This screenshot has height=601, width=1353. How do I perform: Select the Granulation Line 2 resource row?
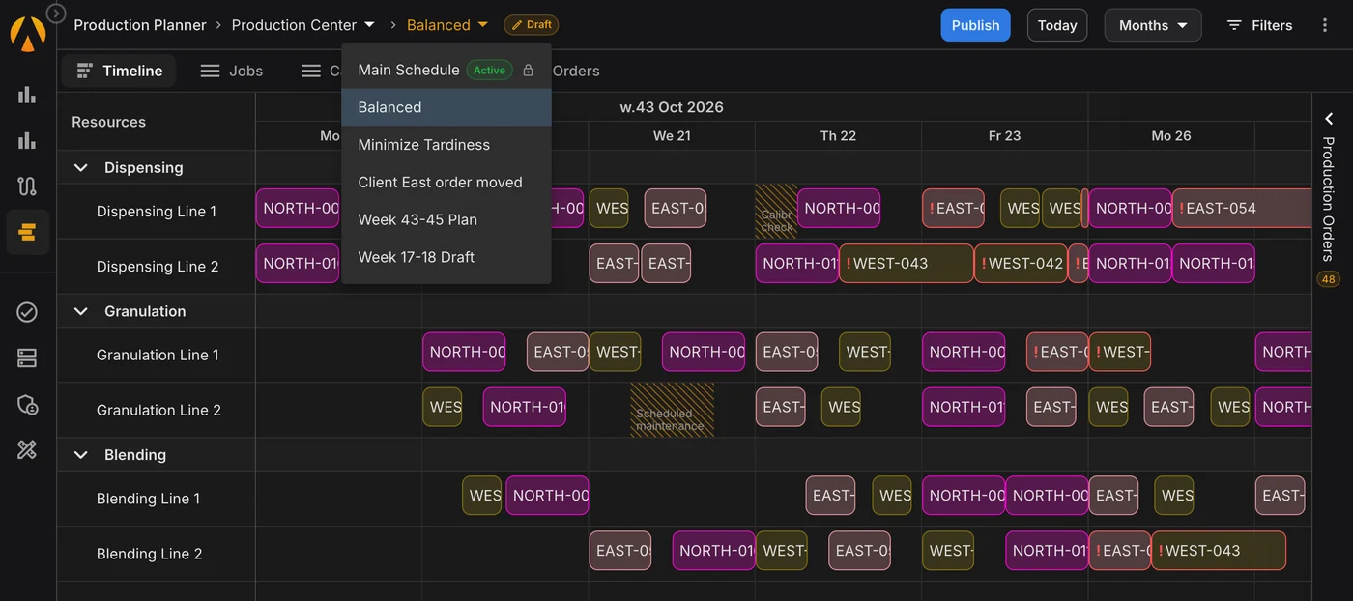[x=157, y=410]
